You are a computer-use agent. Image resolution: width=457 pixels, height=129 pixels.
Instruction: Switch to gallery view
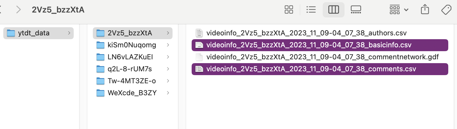356,10
